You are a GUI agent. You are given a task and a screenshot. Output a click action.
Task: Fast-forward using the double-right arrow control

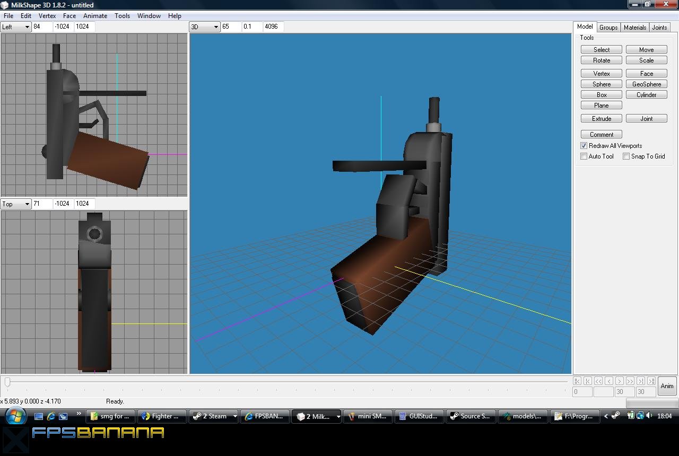point(630,381)
